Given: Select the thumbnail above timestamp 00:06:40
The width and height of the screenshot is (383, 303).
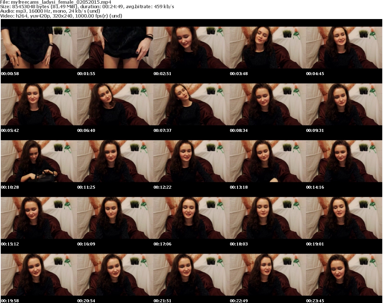Looking at the screenshot, I should pos(115,104).
